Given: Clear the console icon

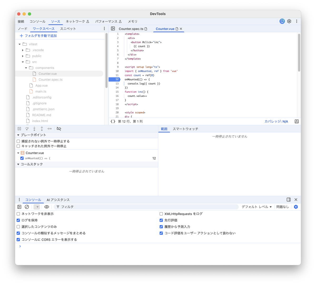Looking at the screenshot, I should click(x=27, y=207).
